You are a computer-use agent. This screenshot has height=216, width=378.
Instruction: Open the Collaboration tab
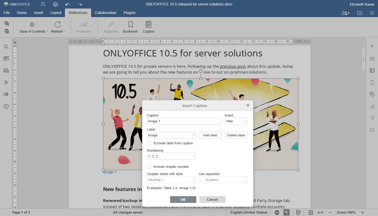105,13
